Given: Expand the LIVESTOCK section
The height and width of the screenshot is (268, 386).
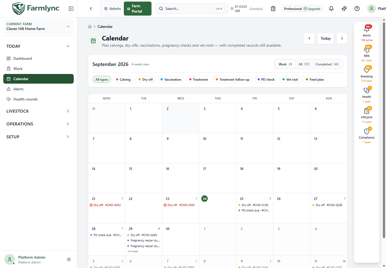Looking at the screenshot, I should (38, 111).
